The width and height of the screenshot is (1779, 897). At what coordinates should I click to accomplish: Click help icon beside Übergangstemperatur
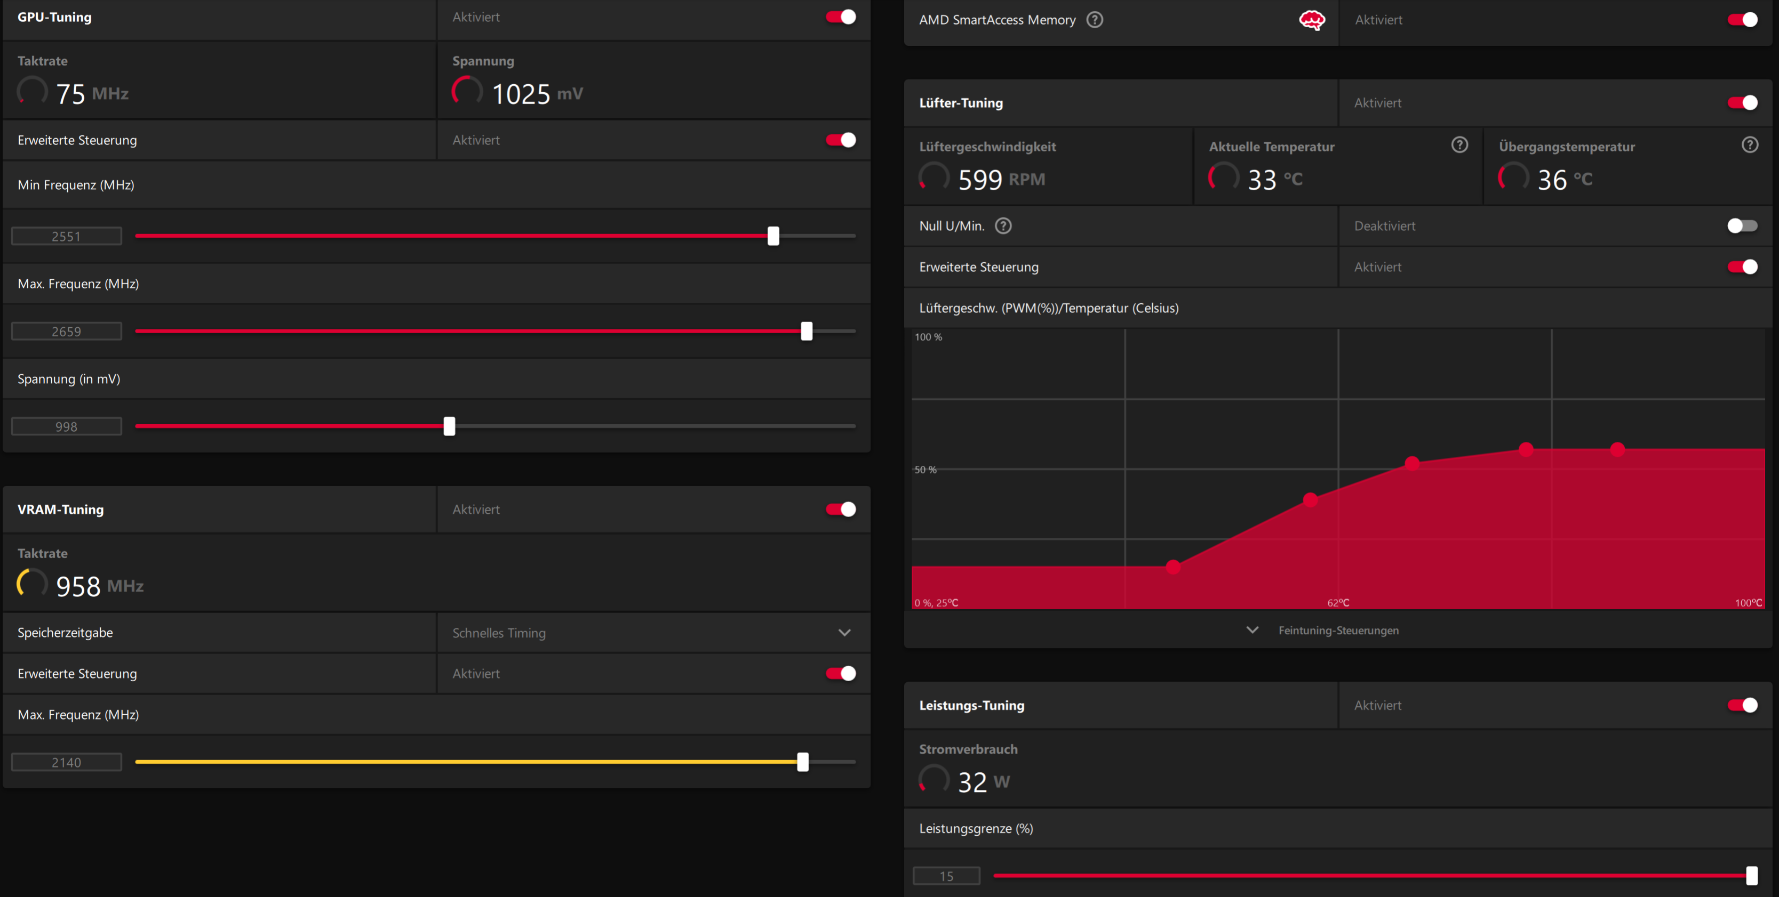click(x=1749, y=145)
